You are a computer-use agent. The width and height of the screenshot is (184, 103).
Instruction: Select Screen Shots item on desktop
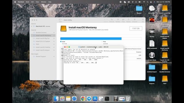[152, 57]
